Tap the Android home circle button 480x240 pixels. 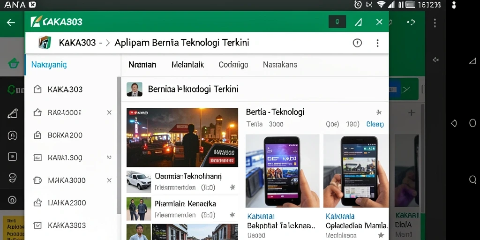[472, 123]
